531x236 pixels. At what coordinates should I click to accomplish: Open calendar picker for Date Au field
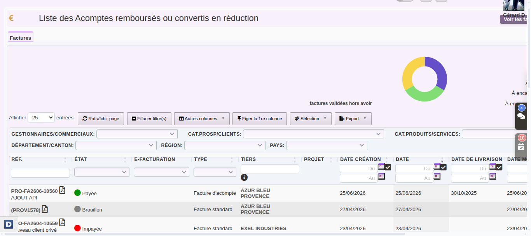(x=437, y=176)
